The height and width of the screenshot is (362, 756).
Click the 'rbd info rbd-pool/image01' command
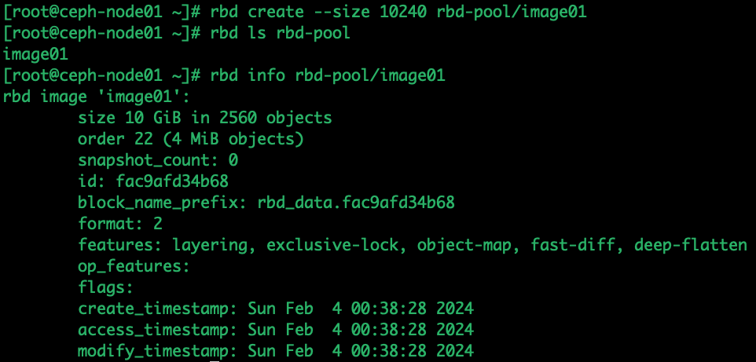pyautogui.click(x=328, y=75)
